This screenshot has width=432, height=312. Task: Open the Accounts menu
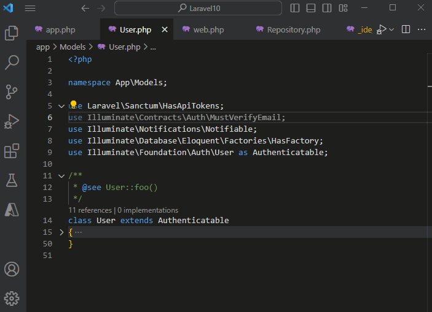tap(12, 269)
